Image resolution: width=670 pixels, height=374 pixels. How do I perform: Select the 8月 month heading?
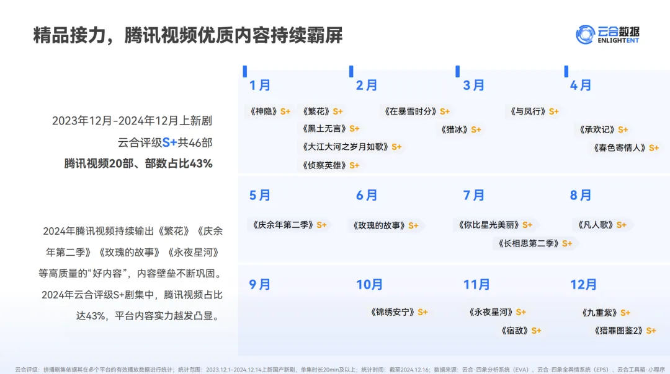[581, 195]
